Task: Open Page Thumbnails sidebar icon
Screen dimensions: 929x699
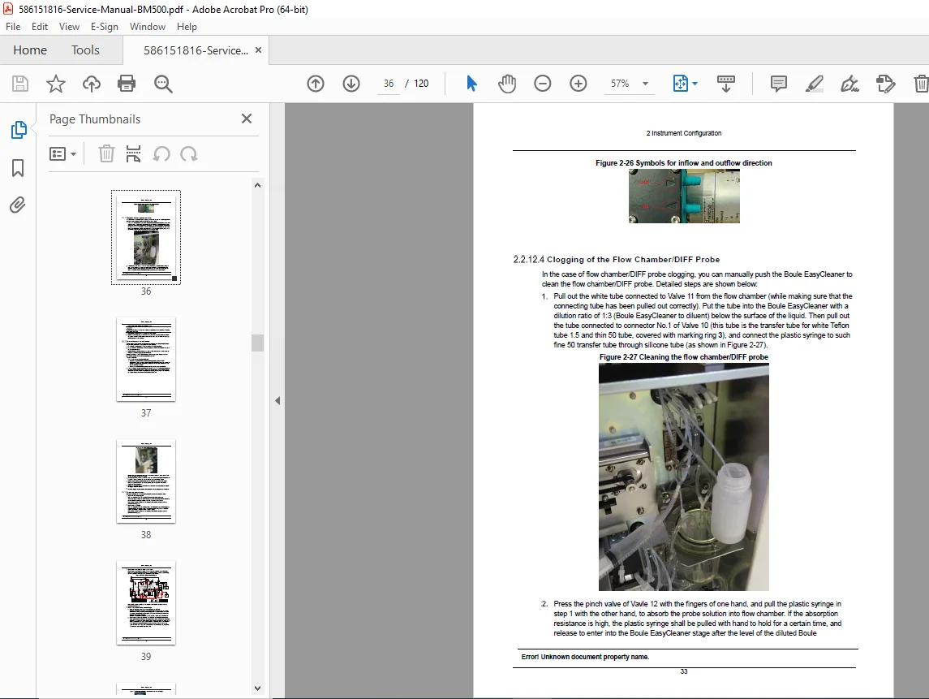Action: coord(19,130)
